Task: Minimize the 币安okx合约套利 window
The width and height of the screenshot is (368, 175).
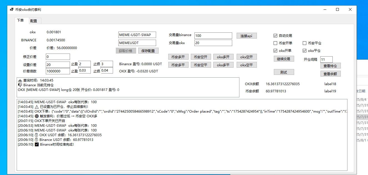Action: click(x=325, y=9)
